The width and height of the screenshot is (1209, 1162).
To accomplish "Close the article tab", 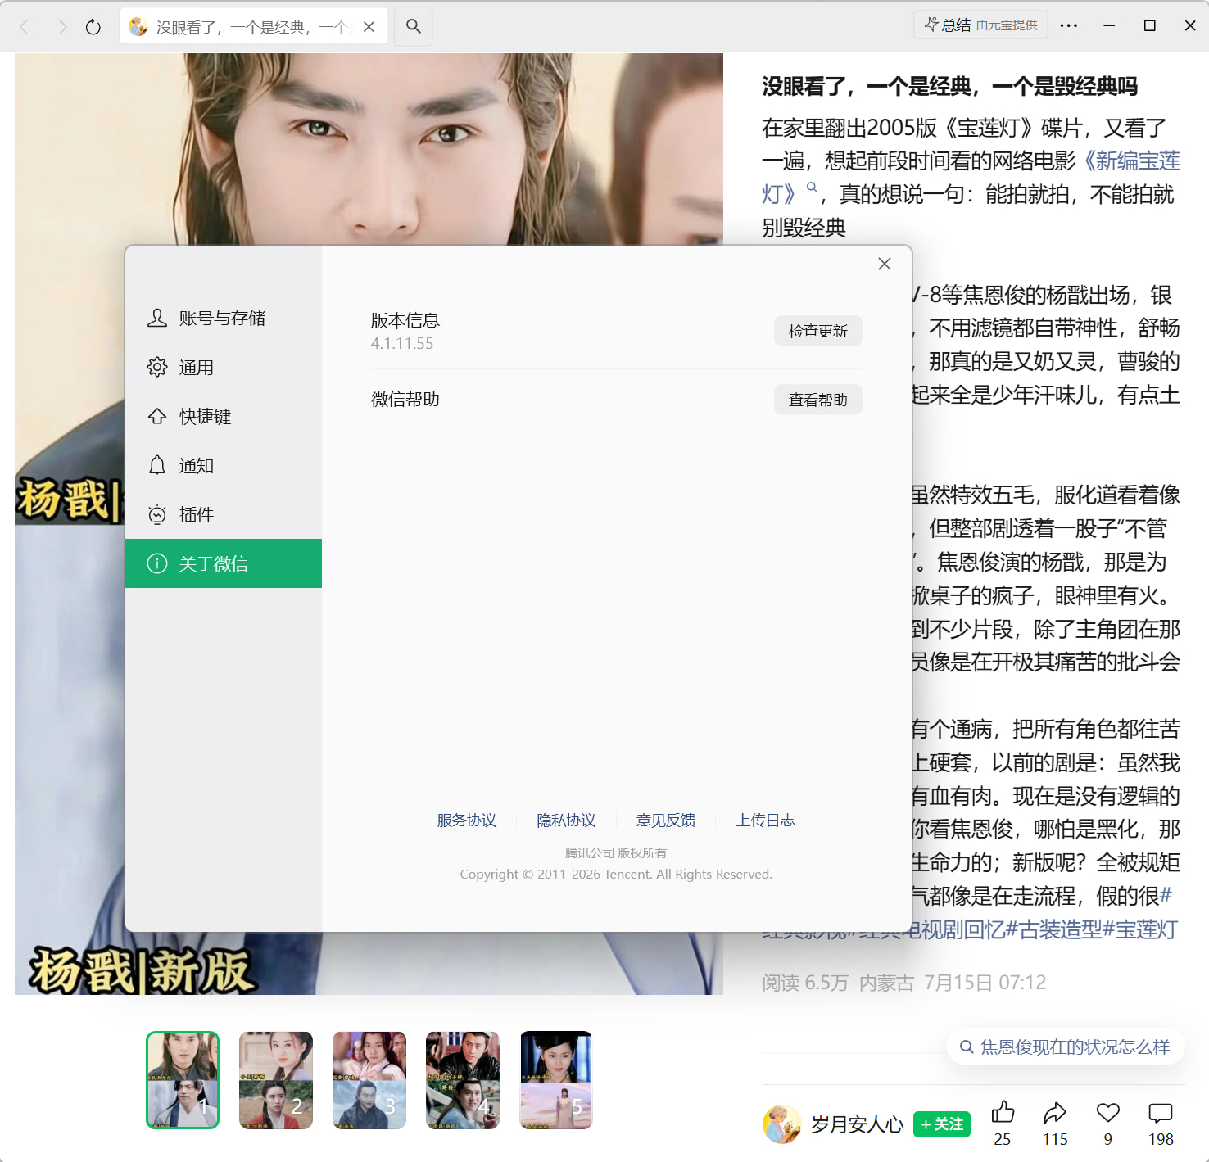I will point(369,27).
